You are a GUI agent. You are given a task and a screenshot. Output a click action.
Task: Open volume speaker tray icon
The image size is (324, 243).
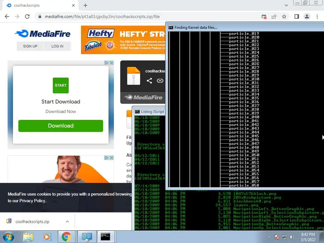pos(292,237)
